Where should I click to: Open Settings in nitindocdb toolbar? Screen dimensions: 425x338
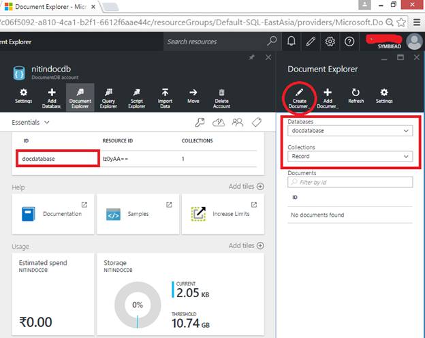coord(23,96)
